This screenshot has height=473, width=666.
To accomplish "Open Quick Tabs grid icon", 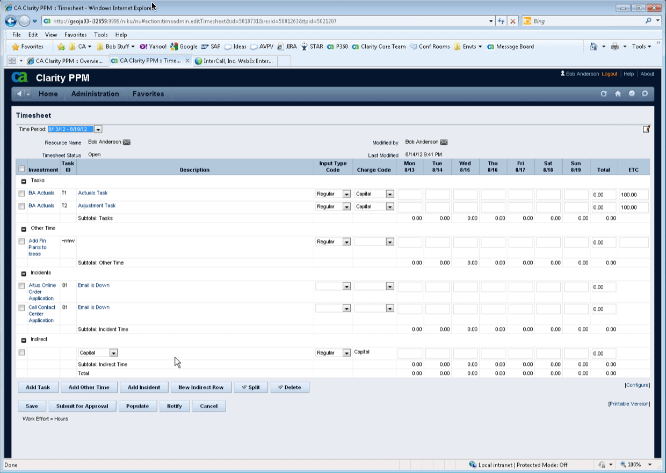I will click(x=12, y=61).
